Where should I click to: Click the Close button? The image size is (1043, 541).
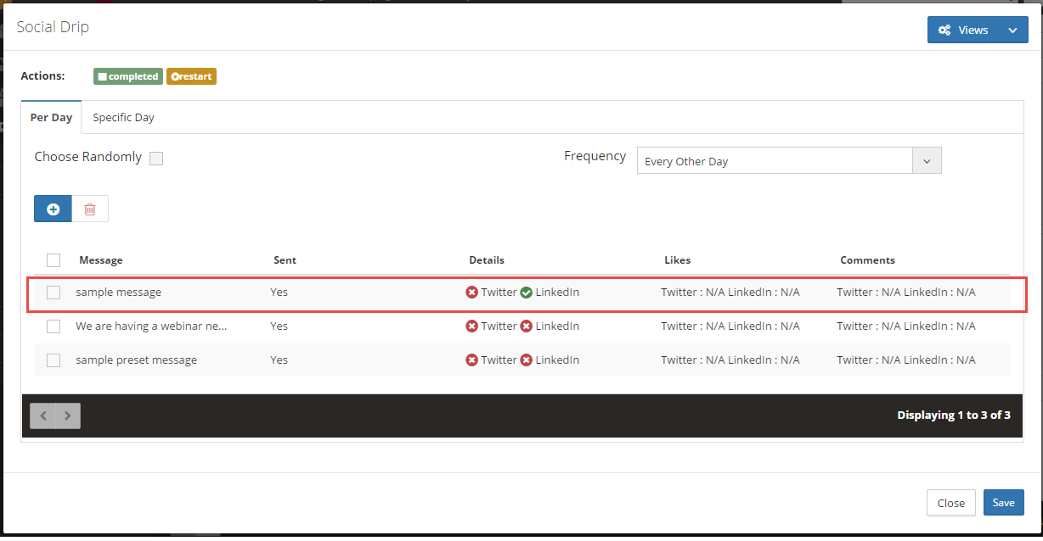[x=950, y=503]
